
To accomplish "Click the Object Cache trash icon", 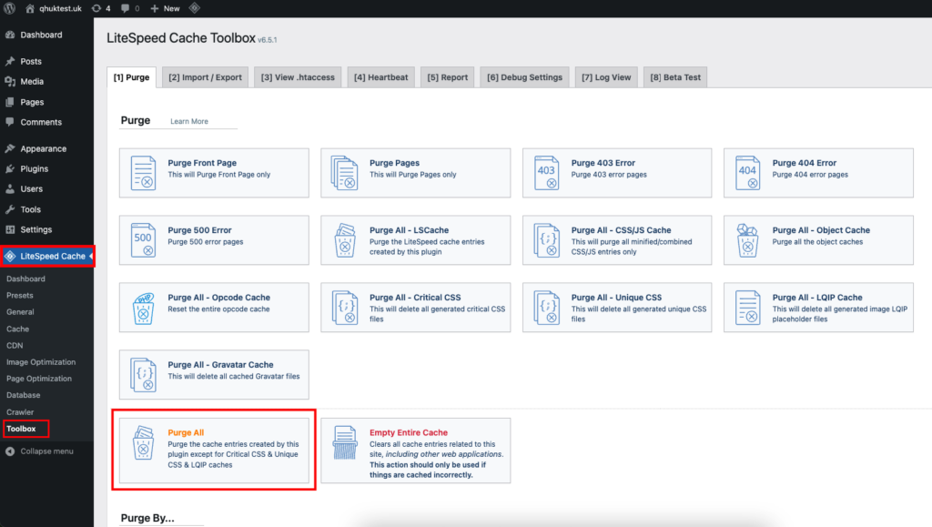I will pos(747,240).
